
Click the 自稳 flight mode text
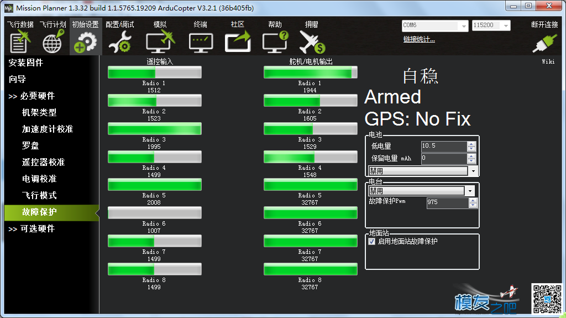(421, 76)
